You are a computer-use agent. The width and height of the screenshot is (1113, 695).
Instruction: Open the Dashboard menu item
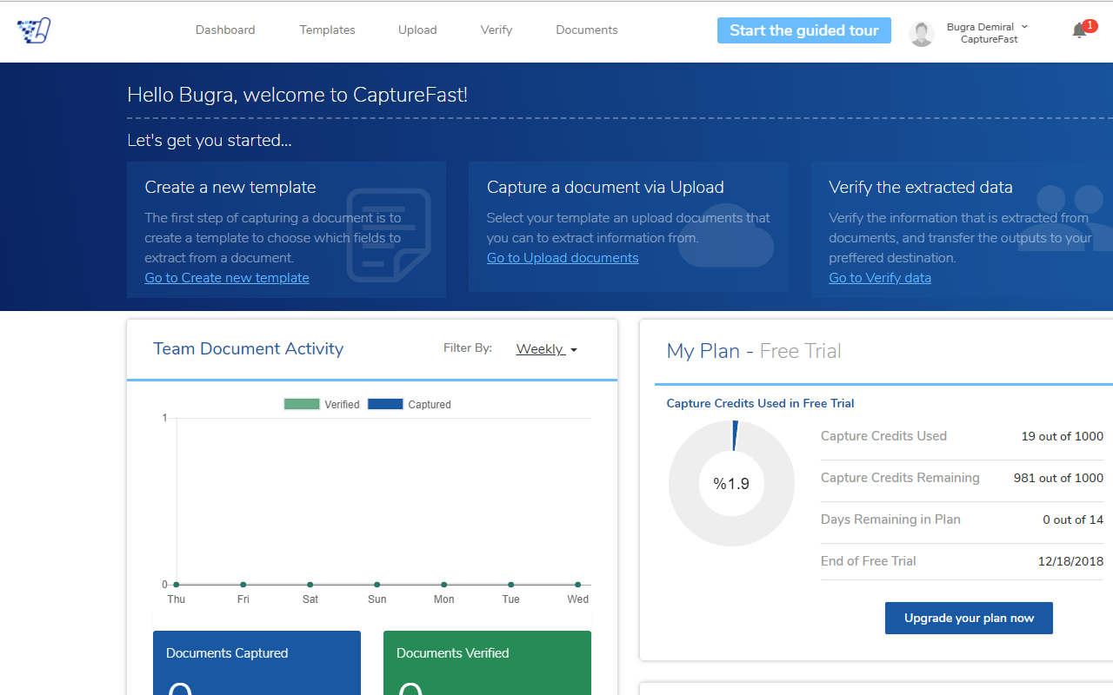pos(225,30)
